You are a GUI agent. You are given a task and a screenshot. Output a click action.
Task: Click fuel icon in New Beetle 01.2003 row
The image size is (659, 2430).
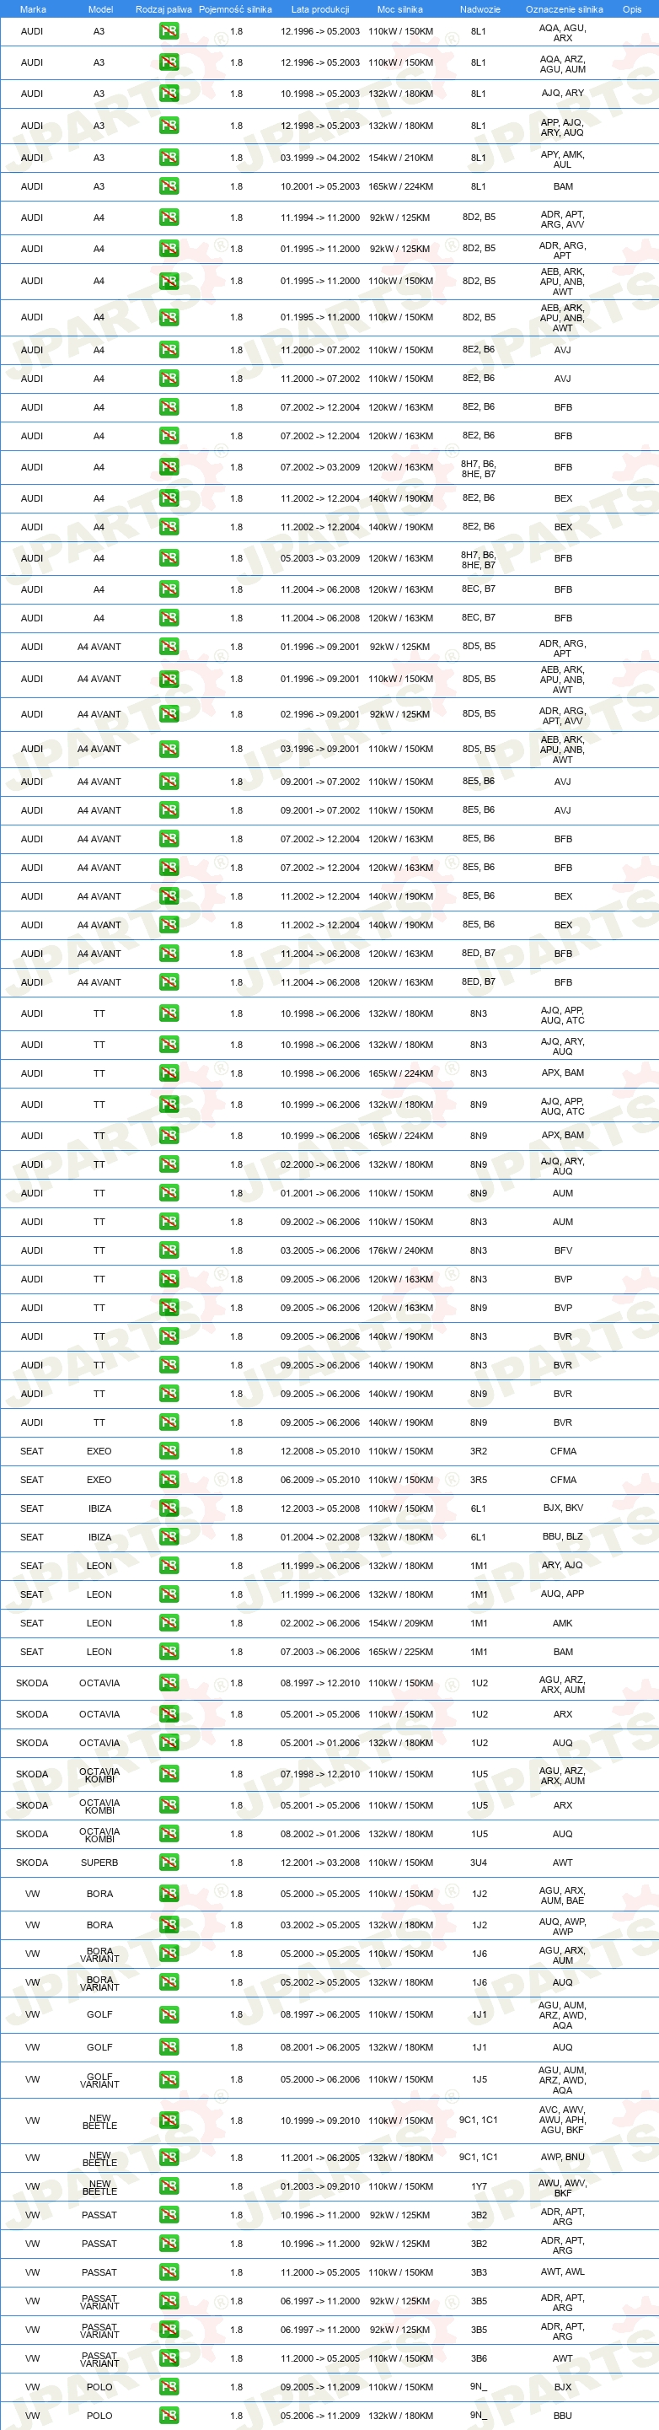(169, 2185)
